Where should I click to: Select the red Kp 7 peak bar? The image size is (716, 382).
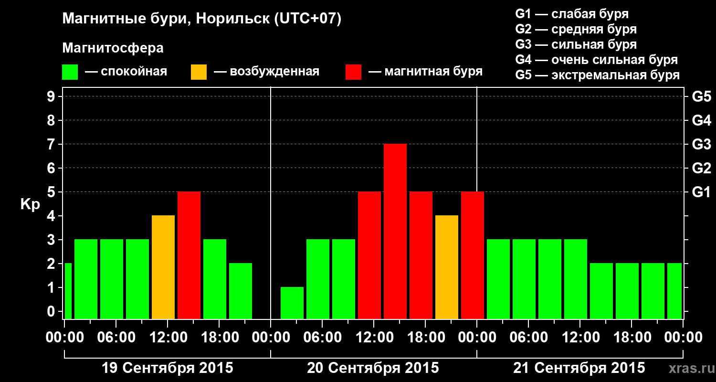pyautogui.click(x=395, y=231)
